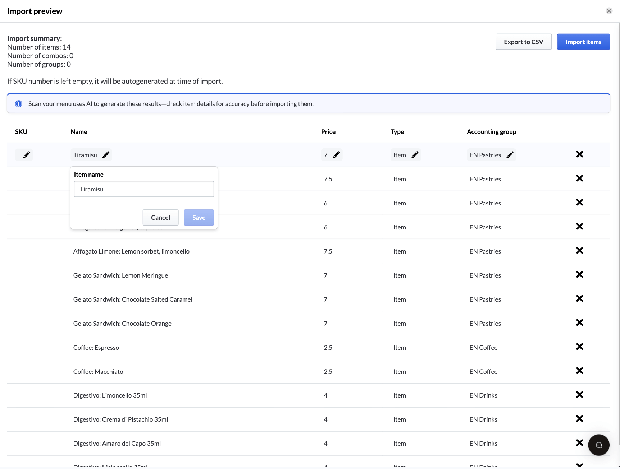The height and width of the screenshot is (469, 620).
Task: Save the edited item name
Action: pyautogui.click(x=199, y=218)
